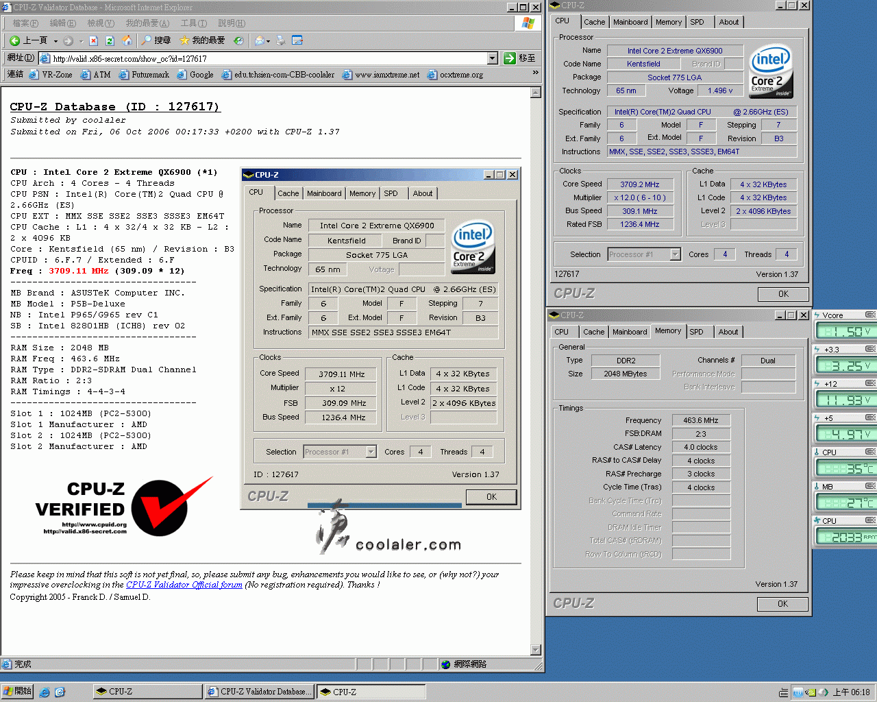Click the IE Refresh page icon
The height and width of the screenshot is (702, 877).
click(110, 40)
